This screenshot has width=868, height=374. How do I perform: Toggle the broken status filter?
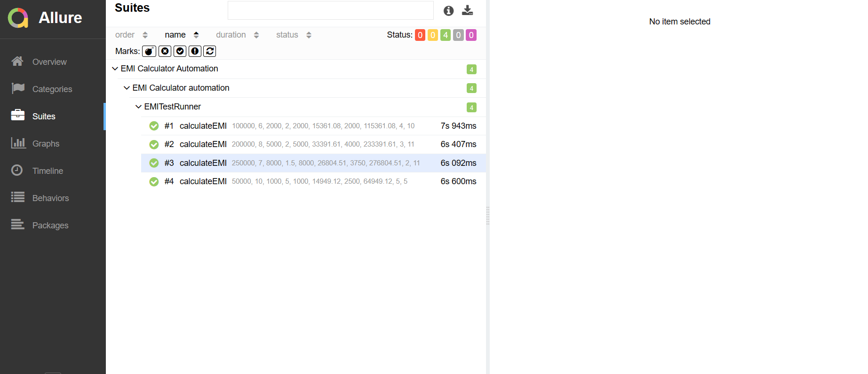tap(433, 35)
